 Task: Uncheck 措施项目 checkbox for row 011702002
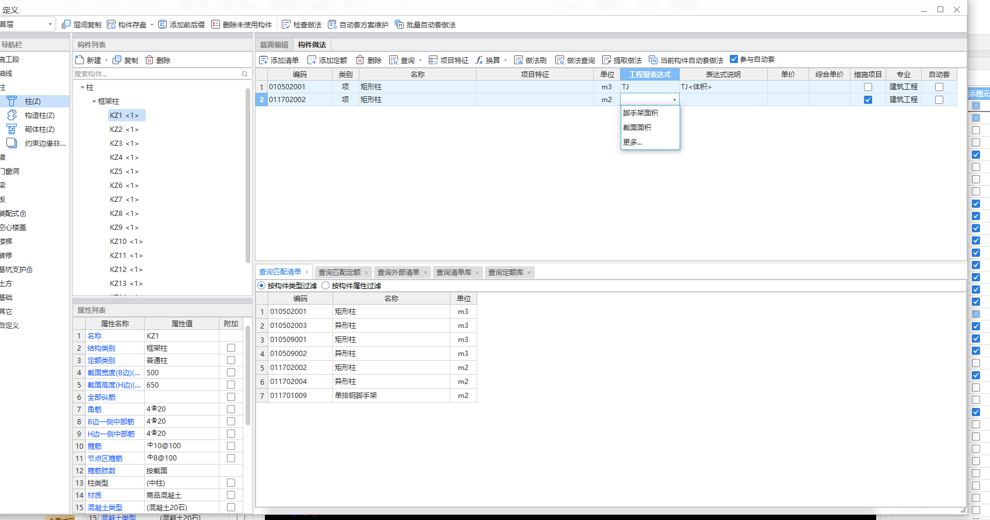click(868, 100)
